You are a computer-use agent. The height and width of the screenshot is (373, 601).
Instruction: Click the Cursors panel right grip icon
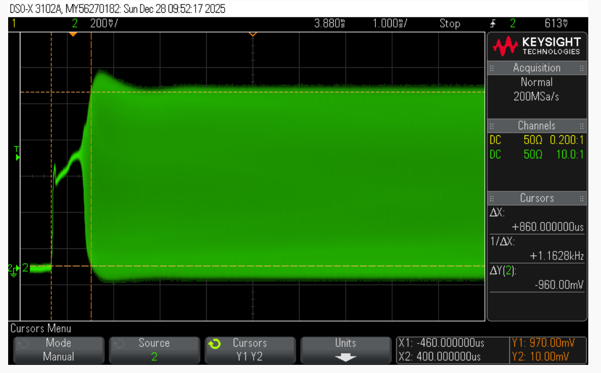(x=582, y=198)
